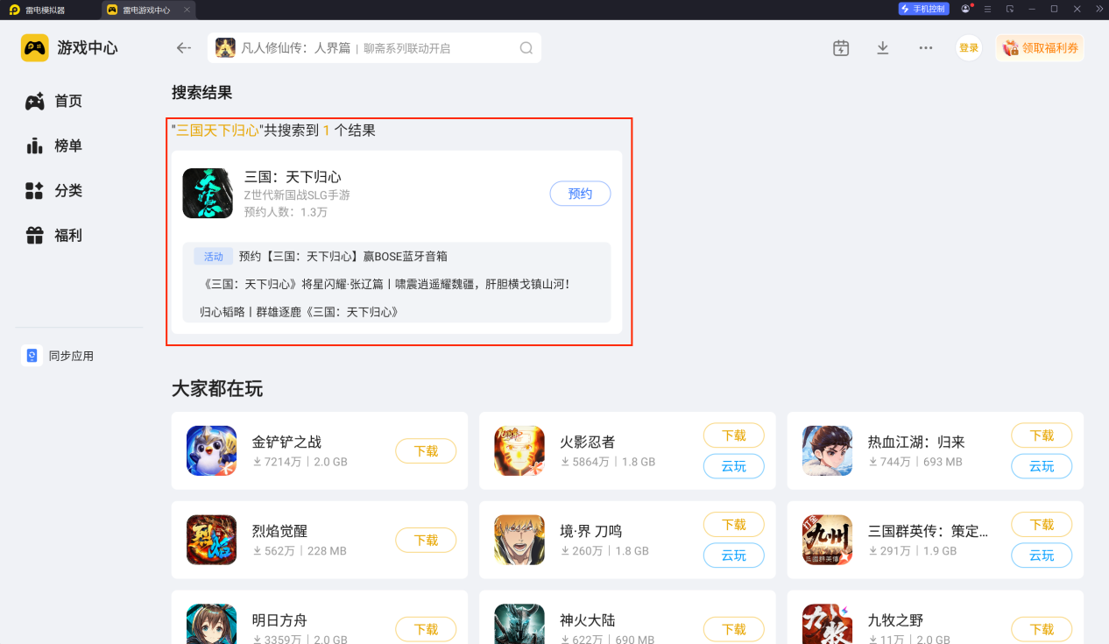This screenshot has width=1109, height=644.
Task: Download 金铲铲之战
Action: pos(426,451)
